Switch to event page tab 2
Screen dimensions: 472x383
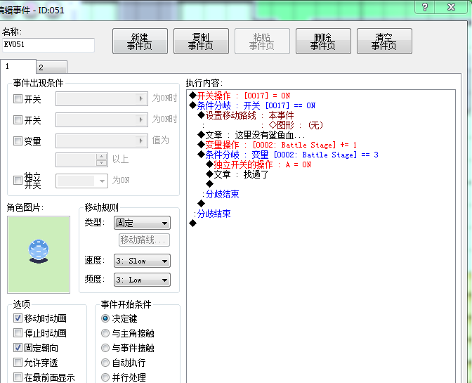[51, 67]
